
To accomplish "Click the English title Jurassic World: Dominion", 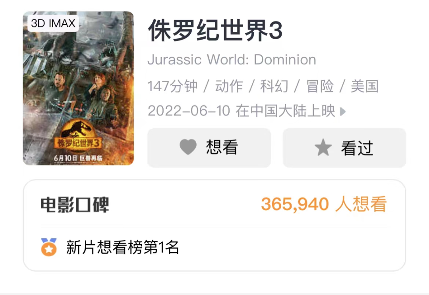I will [x=232, y=59].
